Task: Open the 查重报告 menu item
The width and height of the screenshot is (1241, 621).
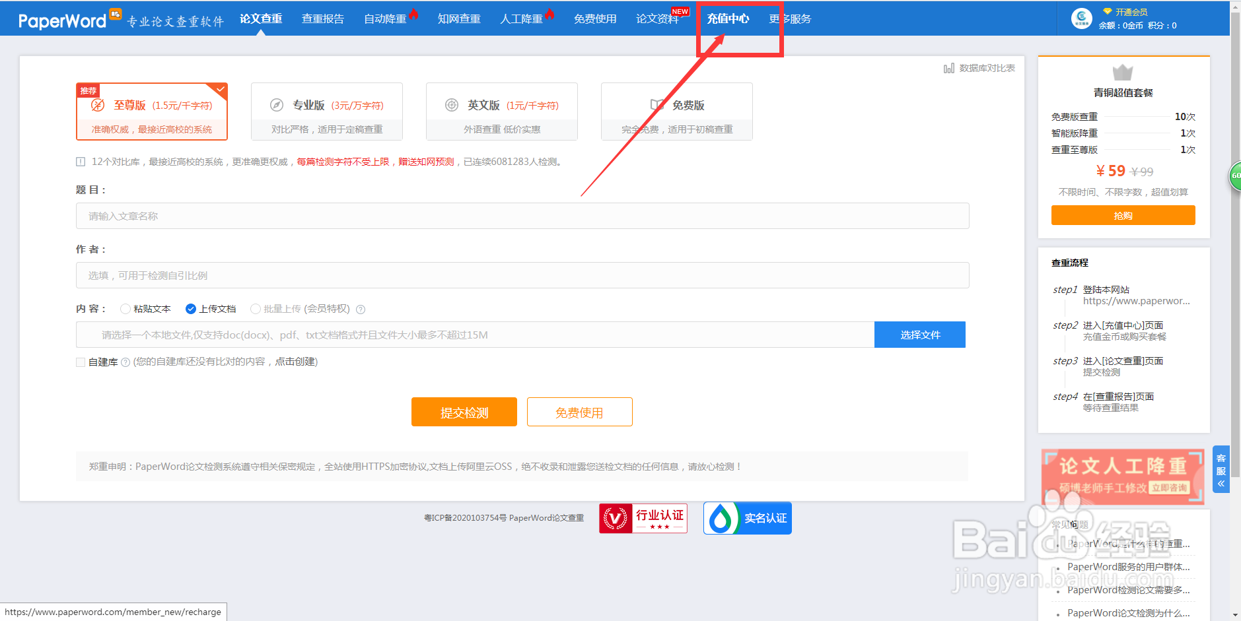Action: (323, 18)
